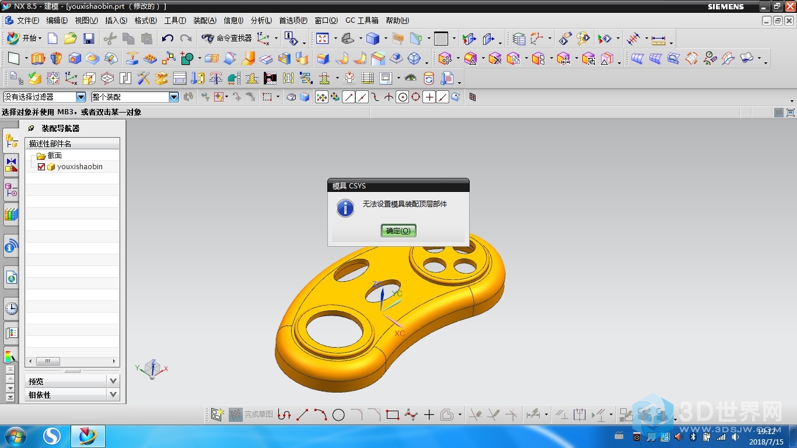797x448 pixels.
Task: Open the 插入(S) menu
Action: 116,20
